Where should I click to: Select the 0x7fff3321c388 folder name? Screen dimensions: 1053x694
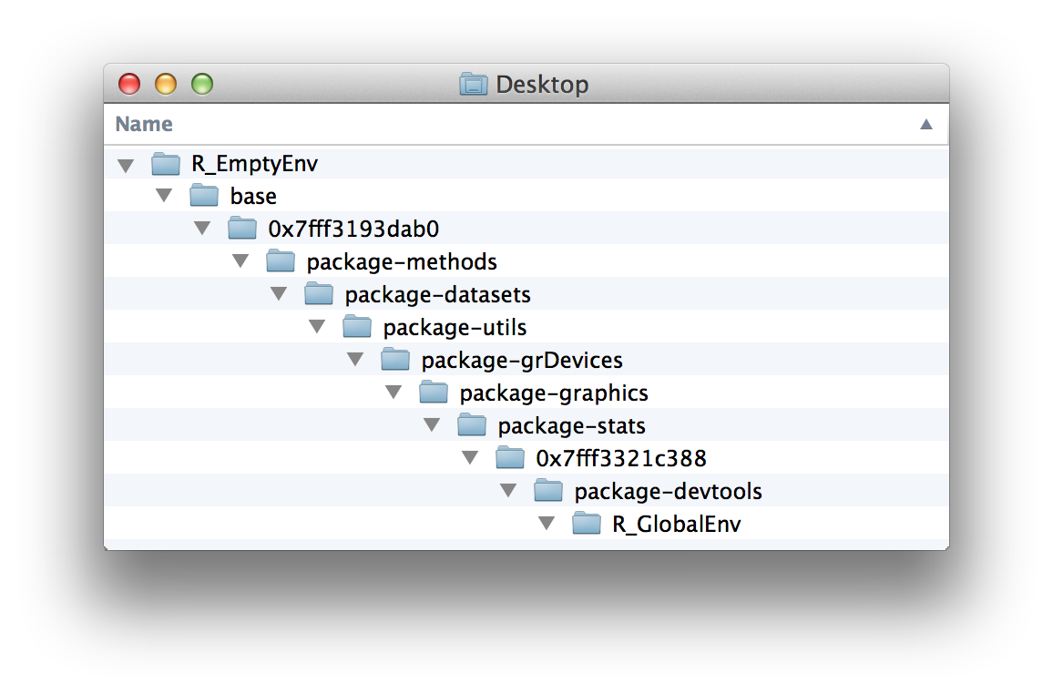(621, 459)
